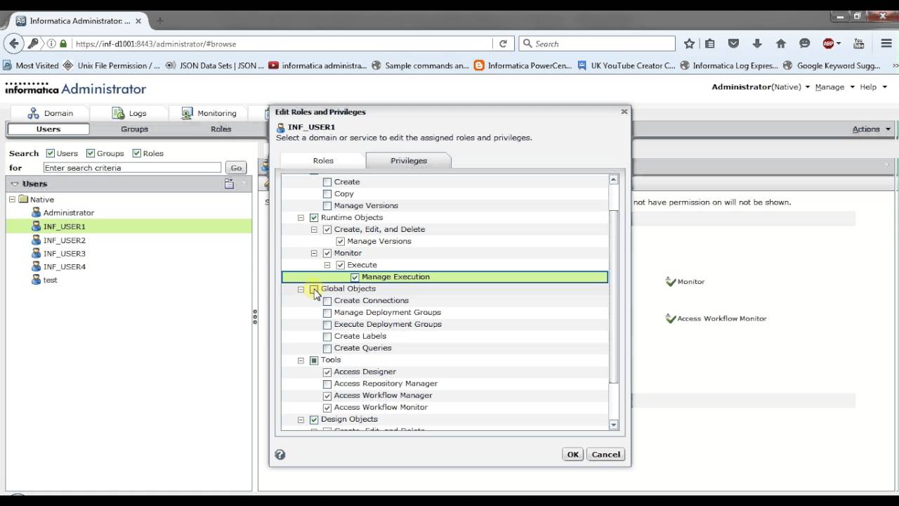Uncheck Access Designer checkbox
Screen dimensions: 899x506
(327, 372)
